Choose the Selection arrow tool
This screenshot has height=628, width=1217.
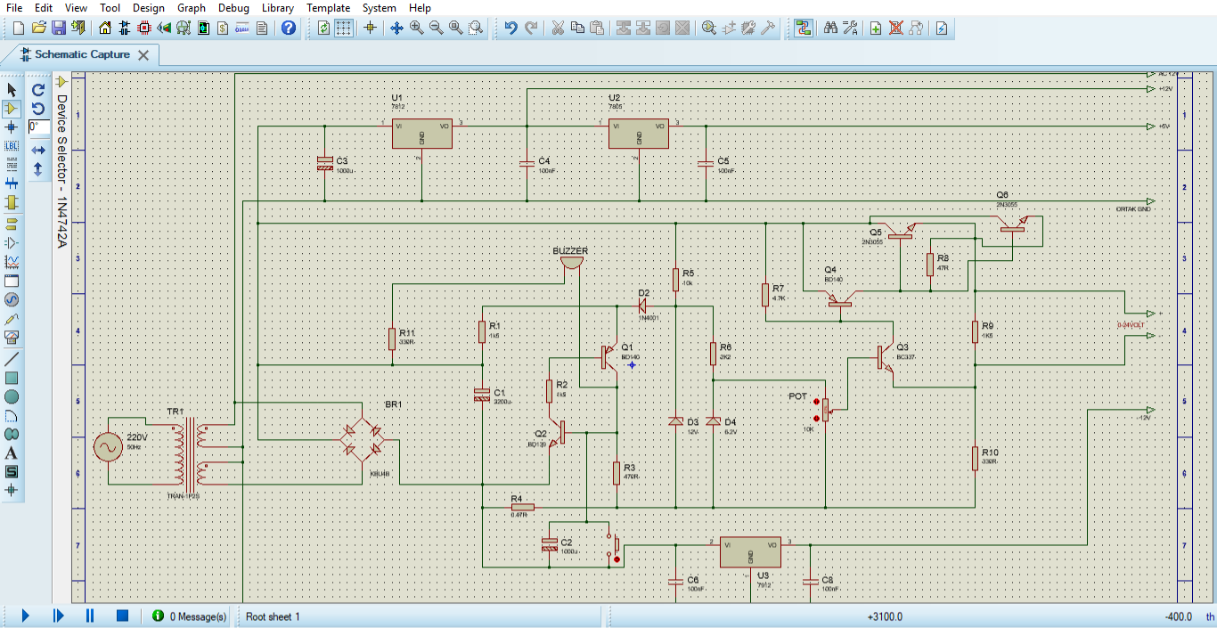pyautogui.click(x=12, y=90)
